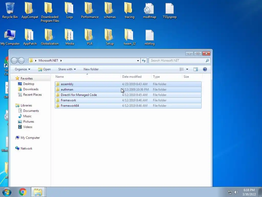The image size is (262, 197).
Task: Refresh the Microsoft.NET folder view
Action: pyautogui.click(x=144, y=61)
